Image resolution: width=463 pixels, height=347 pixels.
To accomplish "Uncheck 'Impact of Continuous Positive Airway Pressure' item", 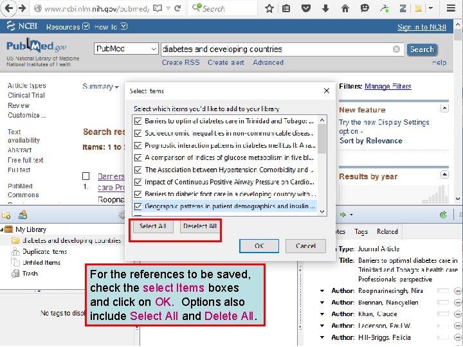I will [138, 182].
